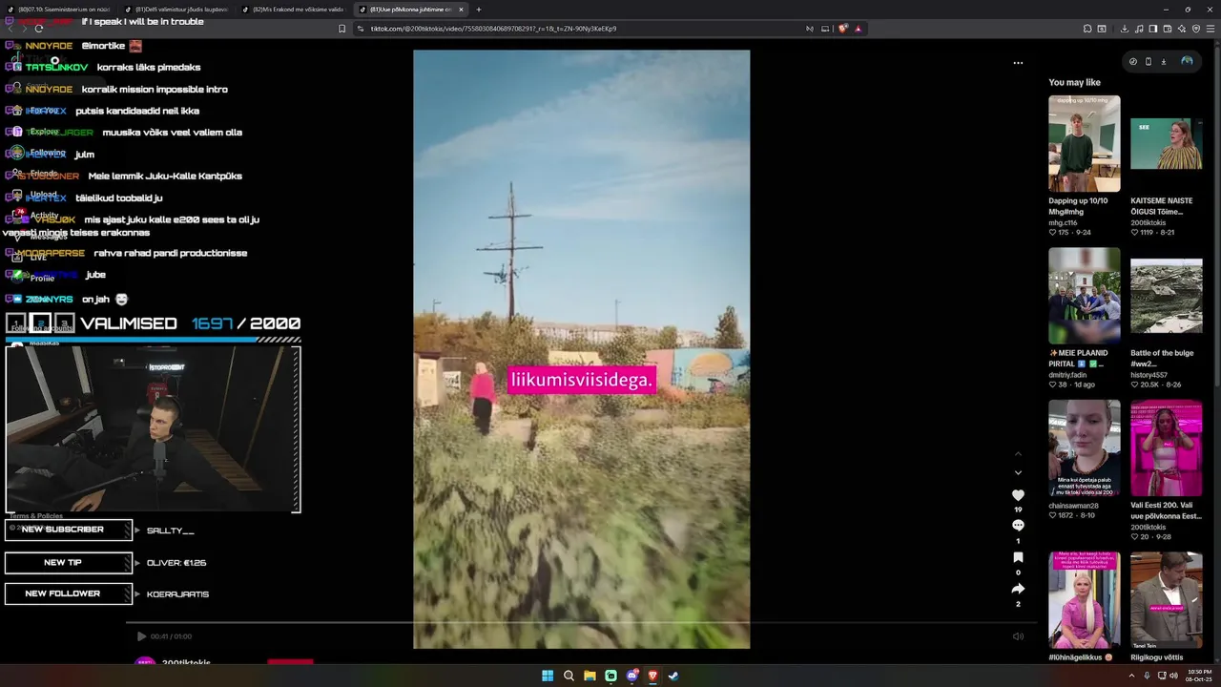Click the Brave Shields lion icon
This screenshot has width=1221, height=687.
(x=843, y=29)
